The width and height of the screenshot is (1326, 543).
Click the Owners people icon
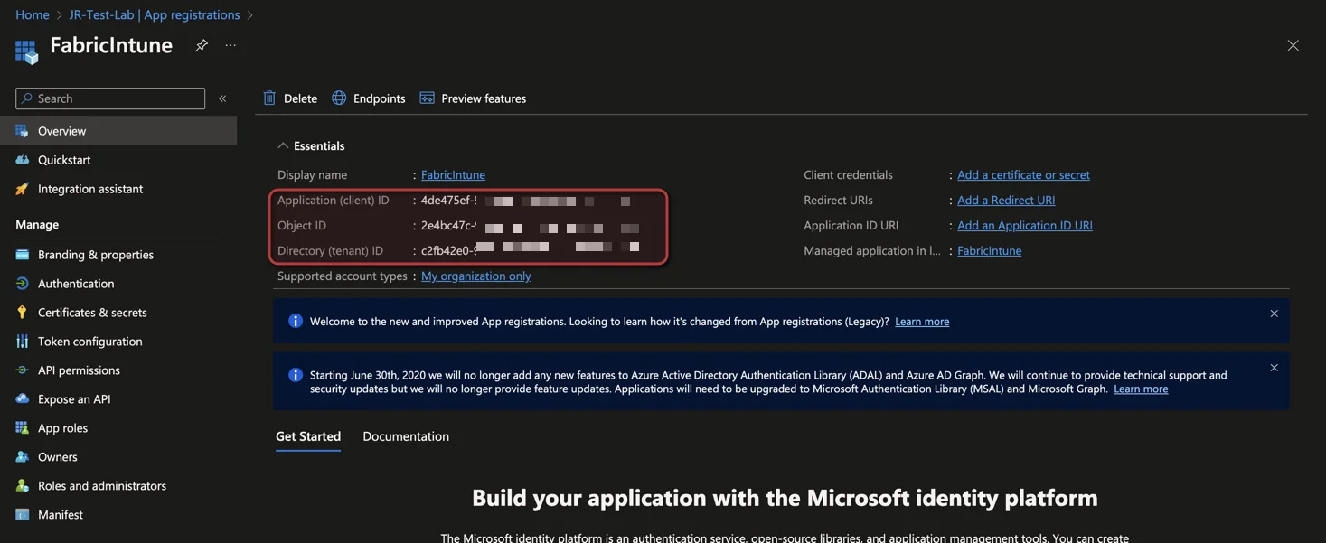22,457
